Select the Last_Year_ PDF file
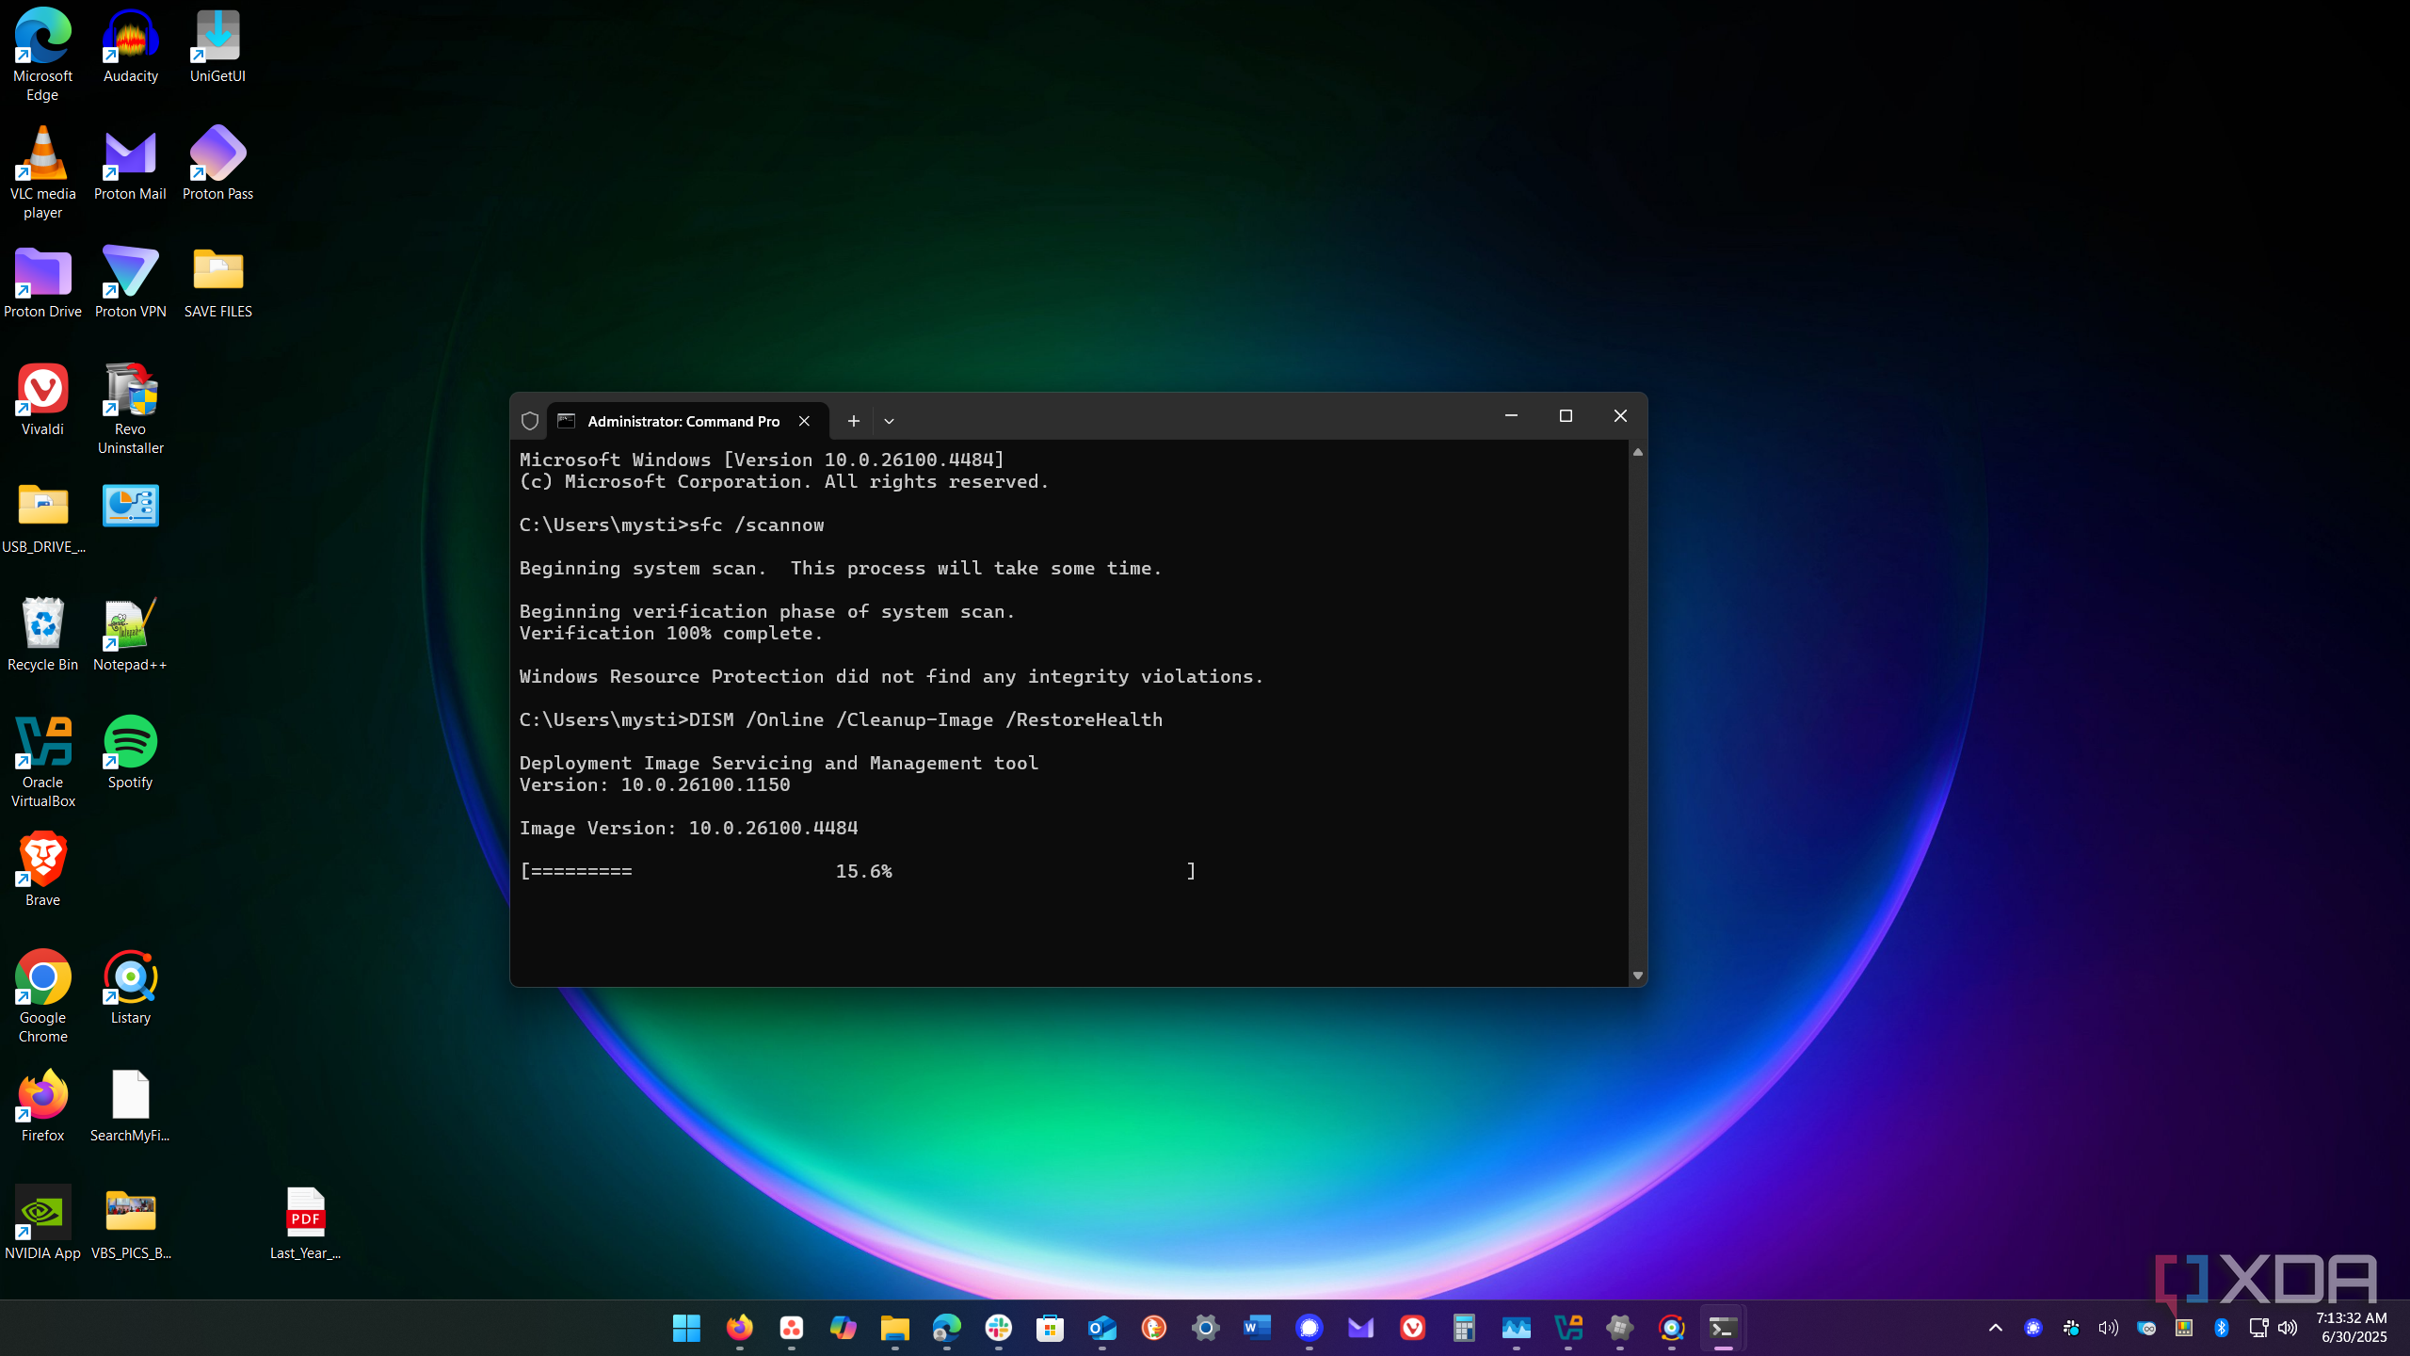This screenshot has height=1356, width=2410. (305, 1223)
